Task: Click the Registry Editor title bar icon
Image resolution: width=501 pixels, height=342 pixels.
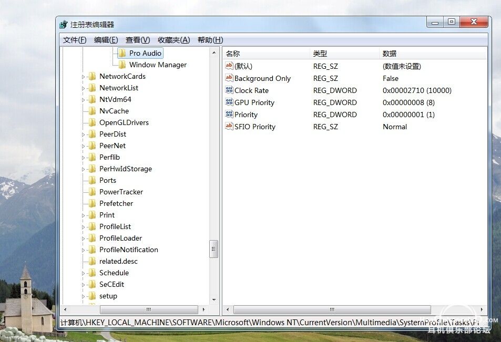Action: coord(63,24)
